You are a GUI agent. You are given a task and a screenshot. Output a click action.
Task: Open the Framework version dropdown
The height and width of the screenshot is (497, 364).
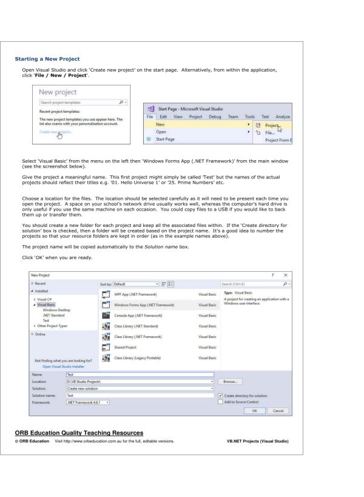pos(107,402)
